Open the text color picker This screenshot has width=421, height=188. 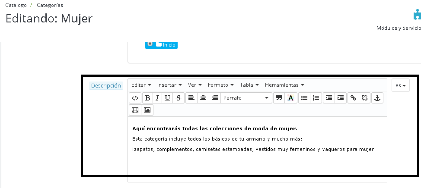291,98
